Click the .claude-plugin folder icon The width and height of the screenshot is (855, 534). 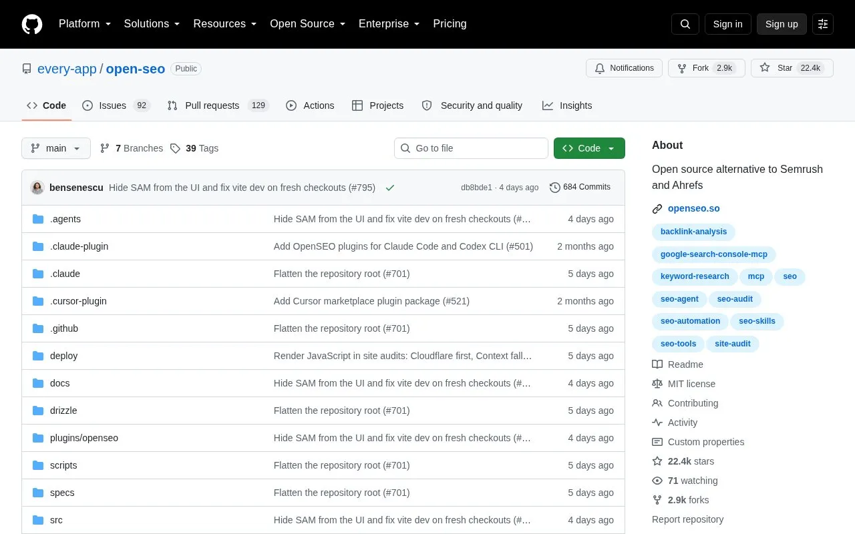(x=38, y=246)
